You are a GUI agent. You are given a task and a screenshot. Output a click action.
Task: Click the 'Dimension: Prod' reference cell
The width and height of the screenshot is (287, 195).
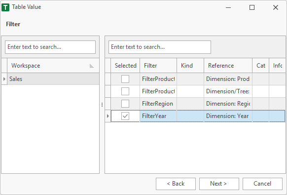tap(228, 79)
